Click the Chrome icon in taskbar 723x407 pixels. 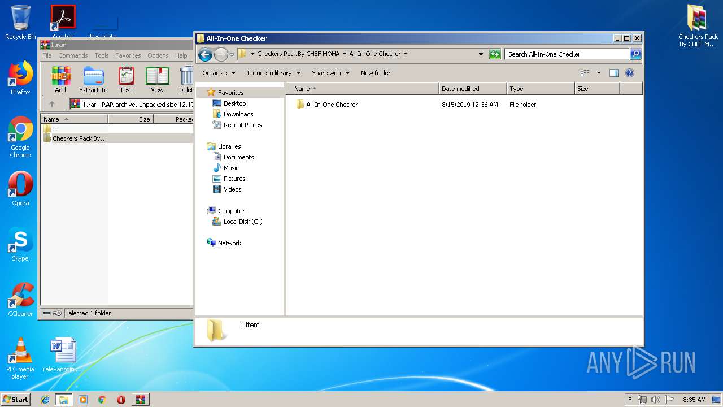[102, 400]
